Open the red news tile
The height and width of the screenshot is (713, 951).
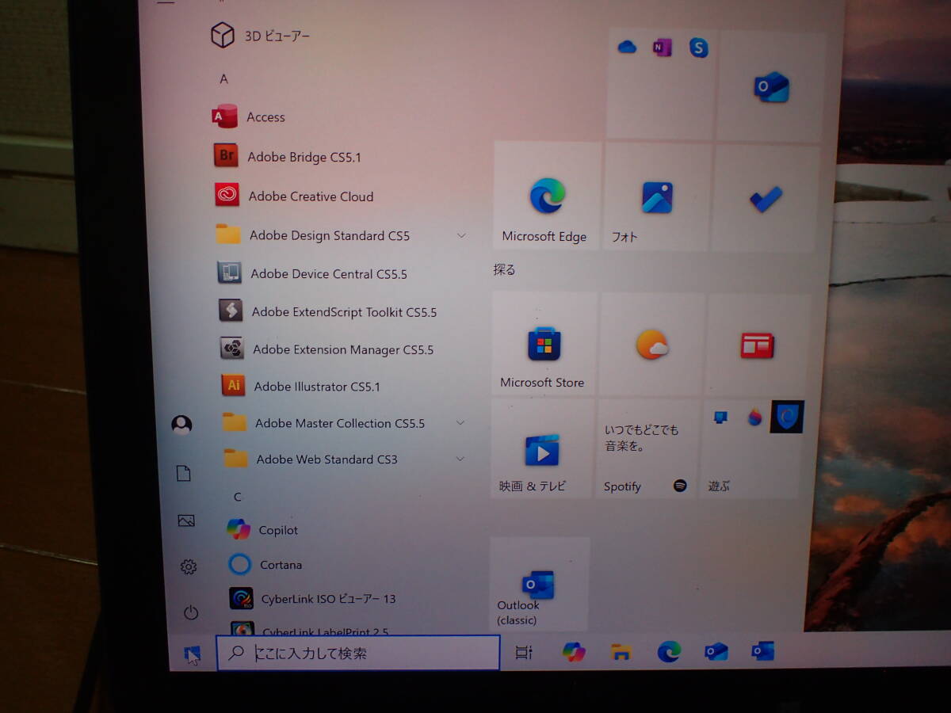758,345
